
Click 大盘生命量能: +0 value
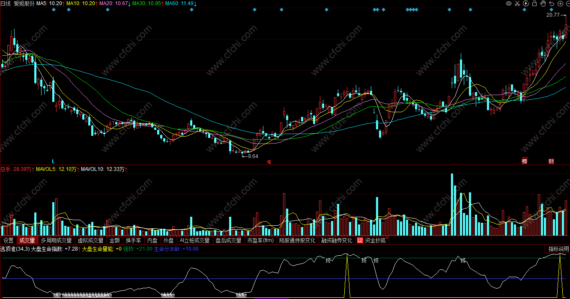click(101, 249)
